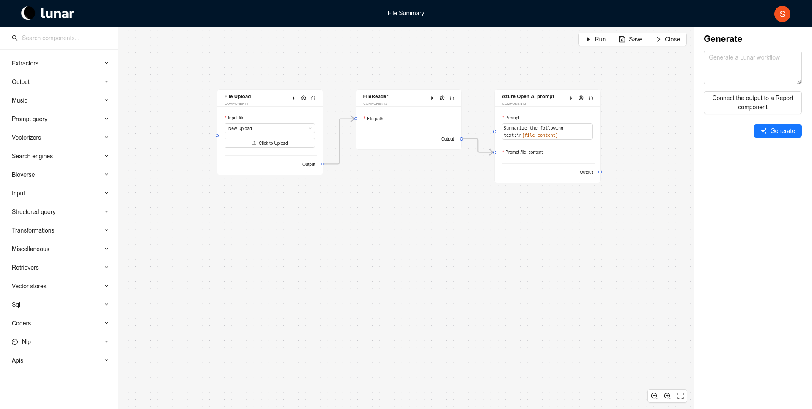Focus the Search components field
Image resolution: width=812 pixels, height=409 pixels.
click(x=63, y=38)
